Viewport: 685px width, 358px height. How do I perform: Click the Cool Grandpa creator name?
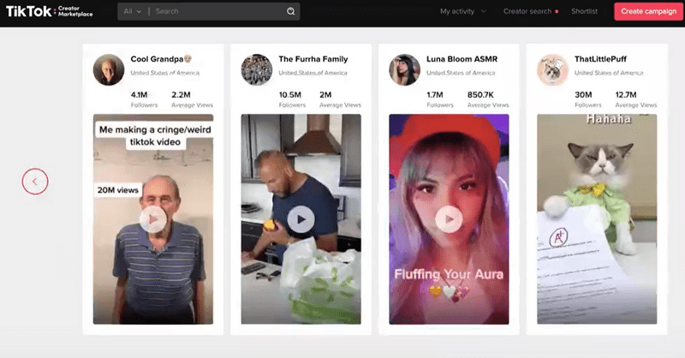click(x=161, y=59)
